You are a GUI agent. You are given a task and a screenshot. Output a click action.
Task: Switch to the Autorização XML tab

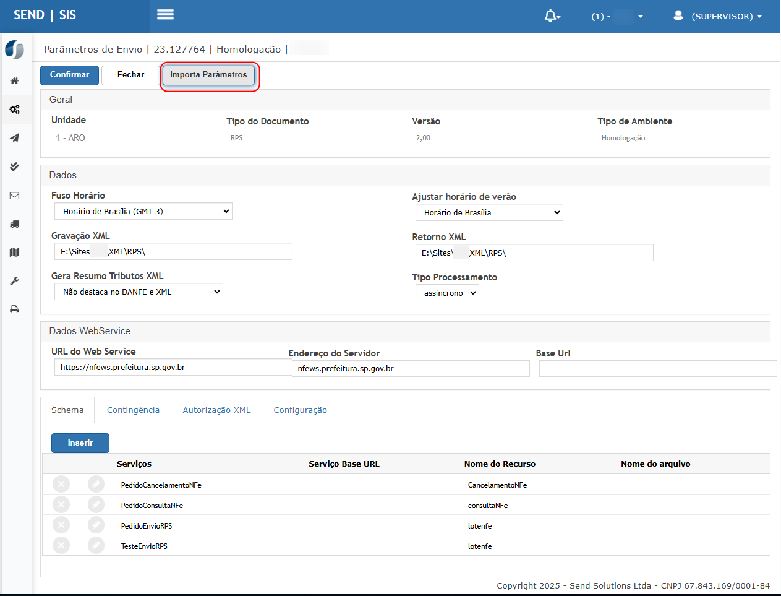pos(216,410)
